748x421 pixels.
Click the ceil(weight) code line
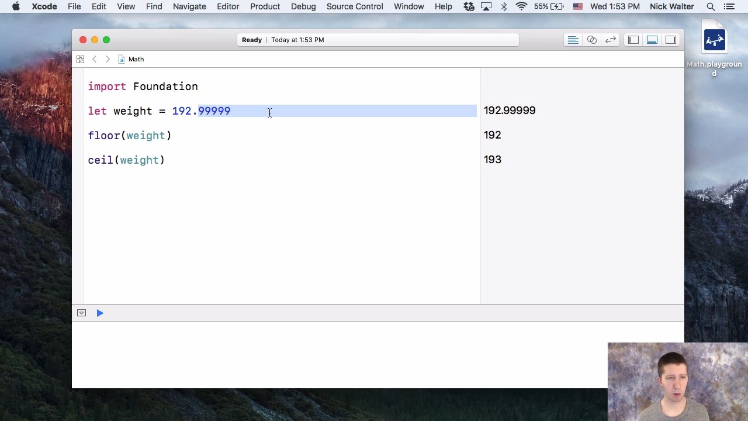[x=126, y=160]
